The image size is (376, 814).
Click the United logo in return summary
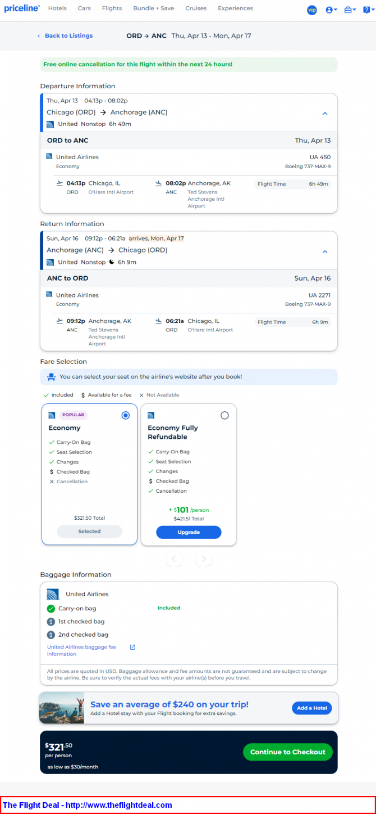[x=50, y=262]
